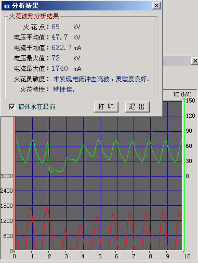
Task: Click the 分析结果 window title bar
Action: click(82, 6)
